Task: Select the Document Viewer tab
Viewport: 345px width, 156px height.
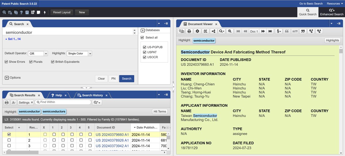Action: pyautogui.click(x=200, y=24)
